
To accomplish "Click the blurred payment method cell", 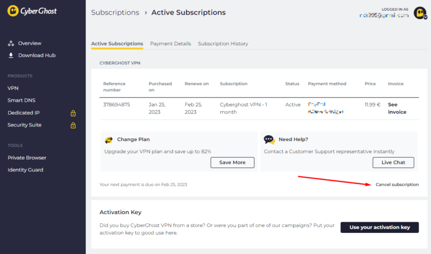I will 326,108.
